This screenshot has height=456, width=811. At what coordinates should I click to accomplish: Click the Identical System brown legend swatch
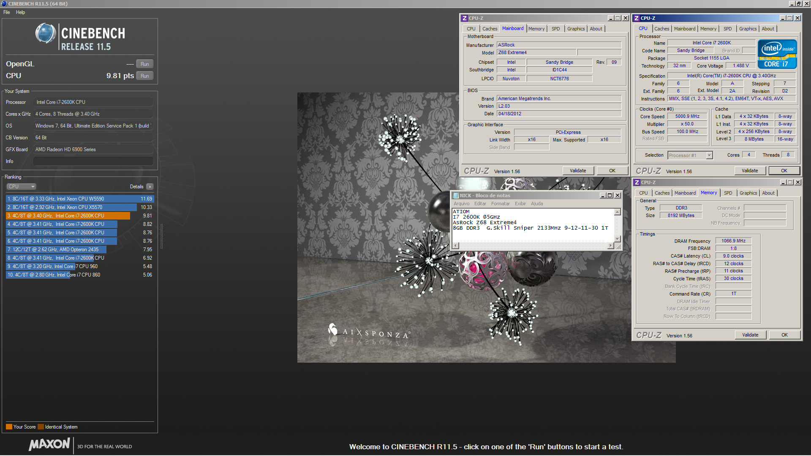(41, 427)
